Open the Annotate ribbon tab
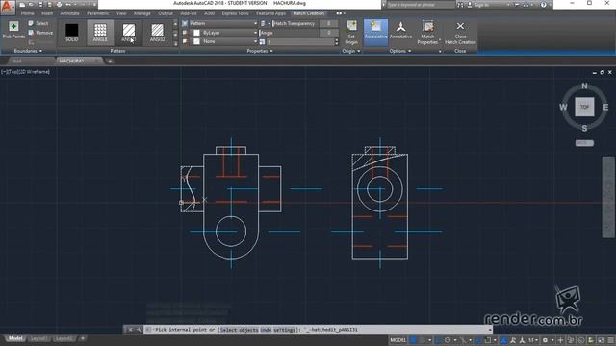 click(70, 13)
